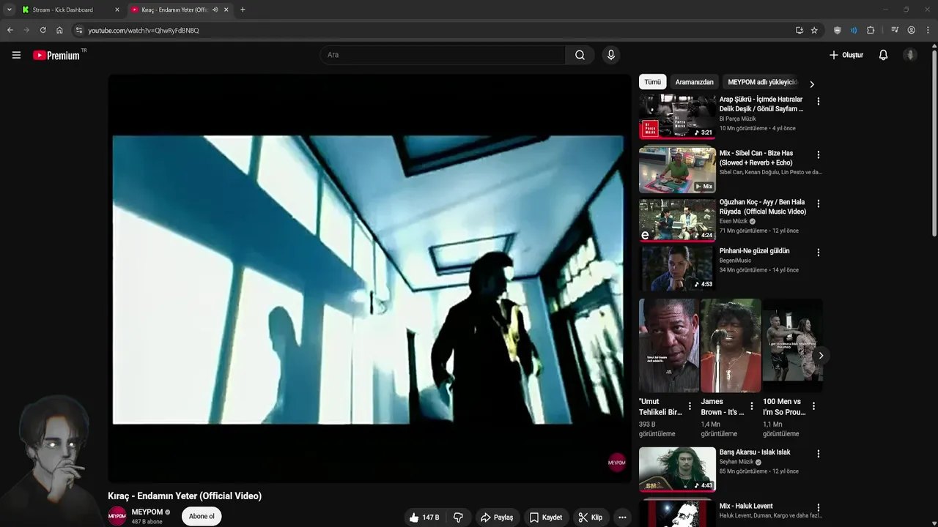This screenshot has width=938, height=527.
Task: Open options for Oğuzhan Koç video
Action: click(x=819, y=203)
